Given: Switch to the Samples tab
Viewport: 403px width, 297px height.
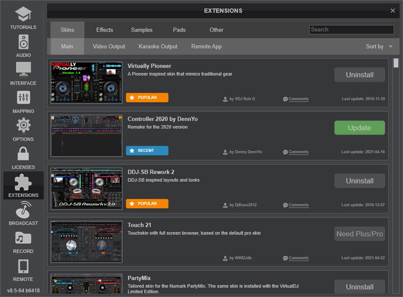Looking at the screenshot, I should point(142,30).
